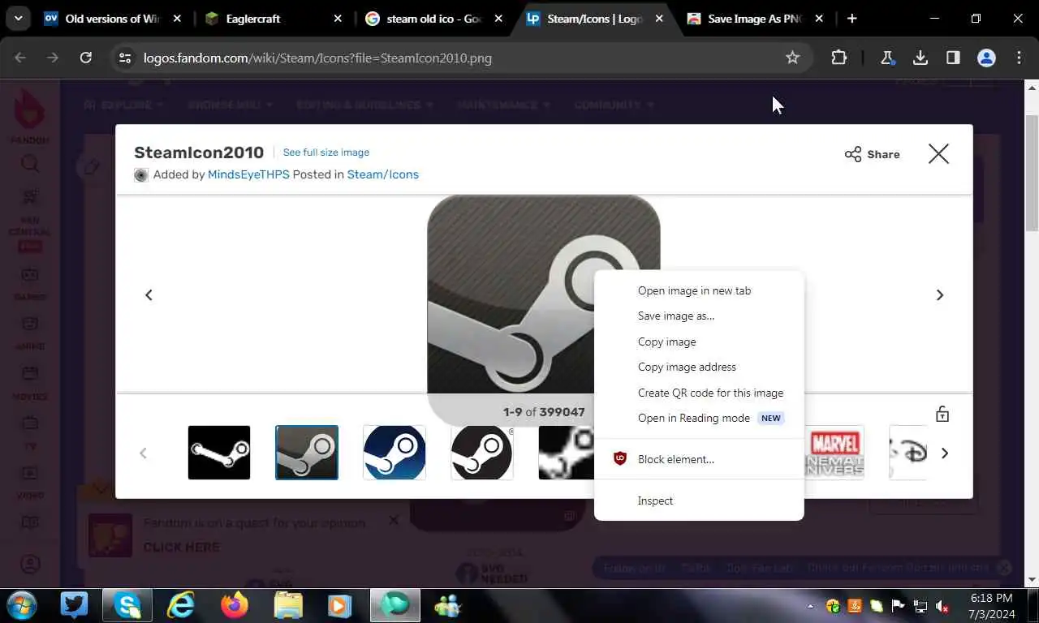
Task: Choose Inspect from context menu
Action: [699, 501]
